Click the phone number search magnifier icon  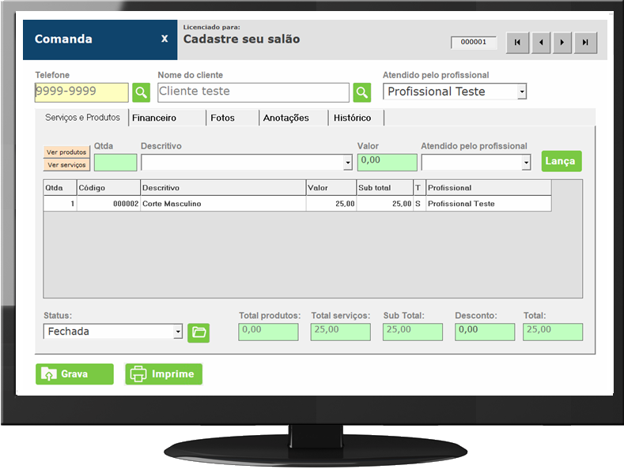click(x=141, y=92)
